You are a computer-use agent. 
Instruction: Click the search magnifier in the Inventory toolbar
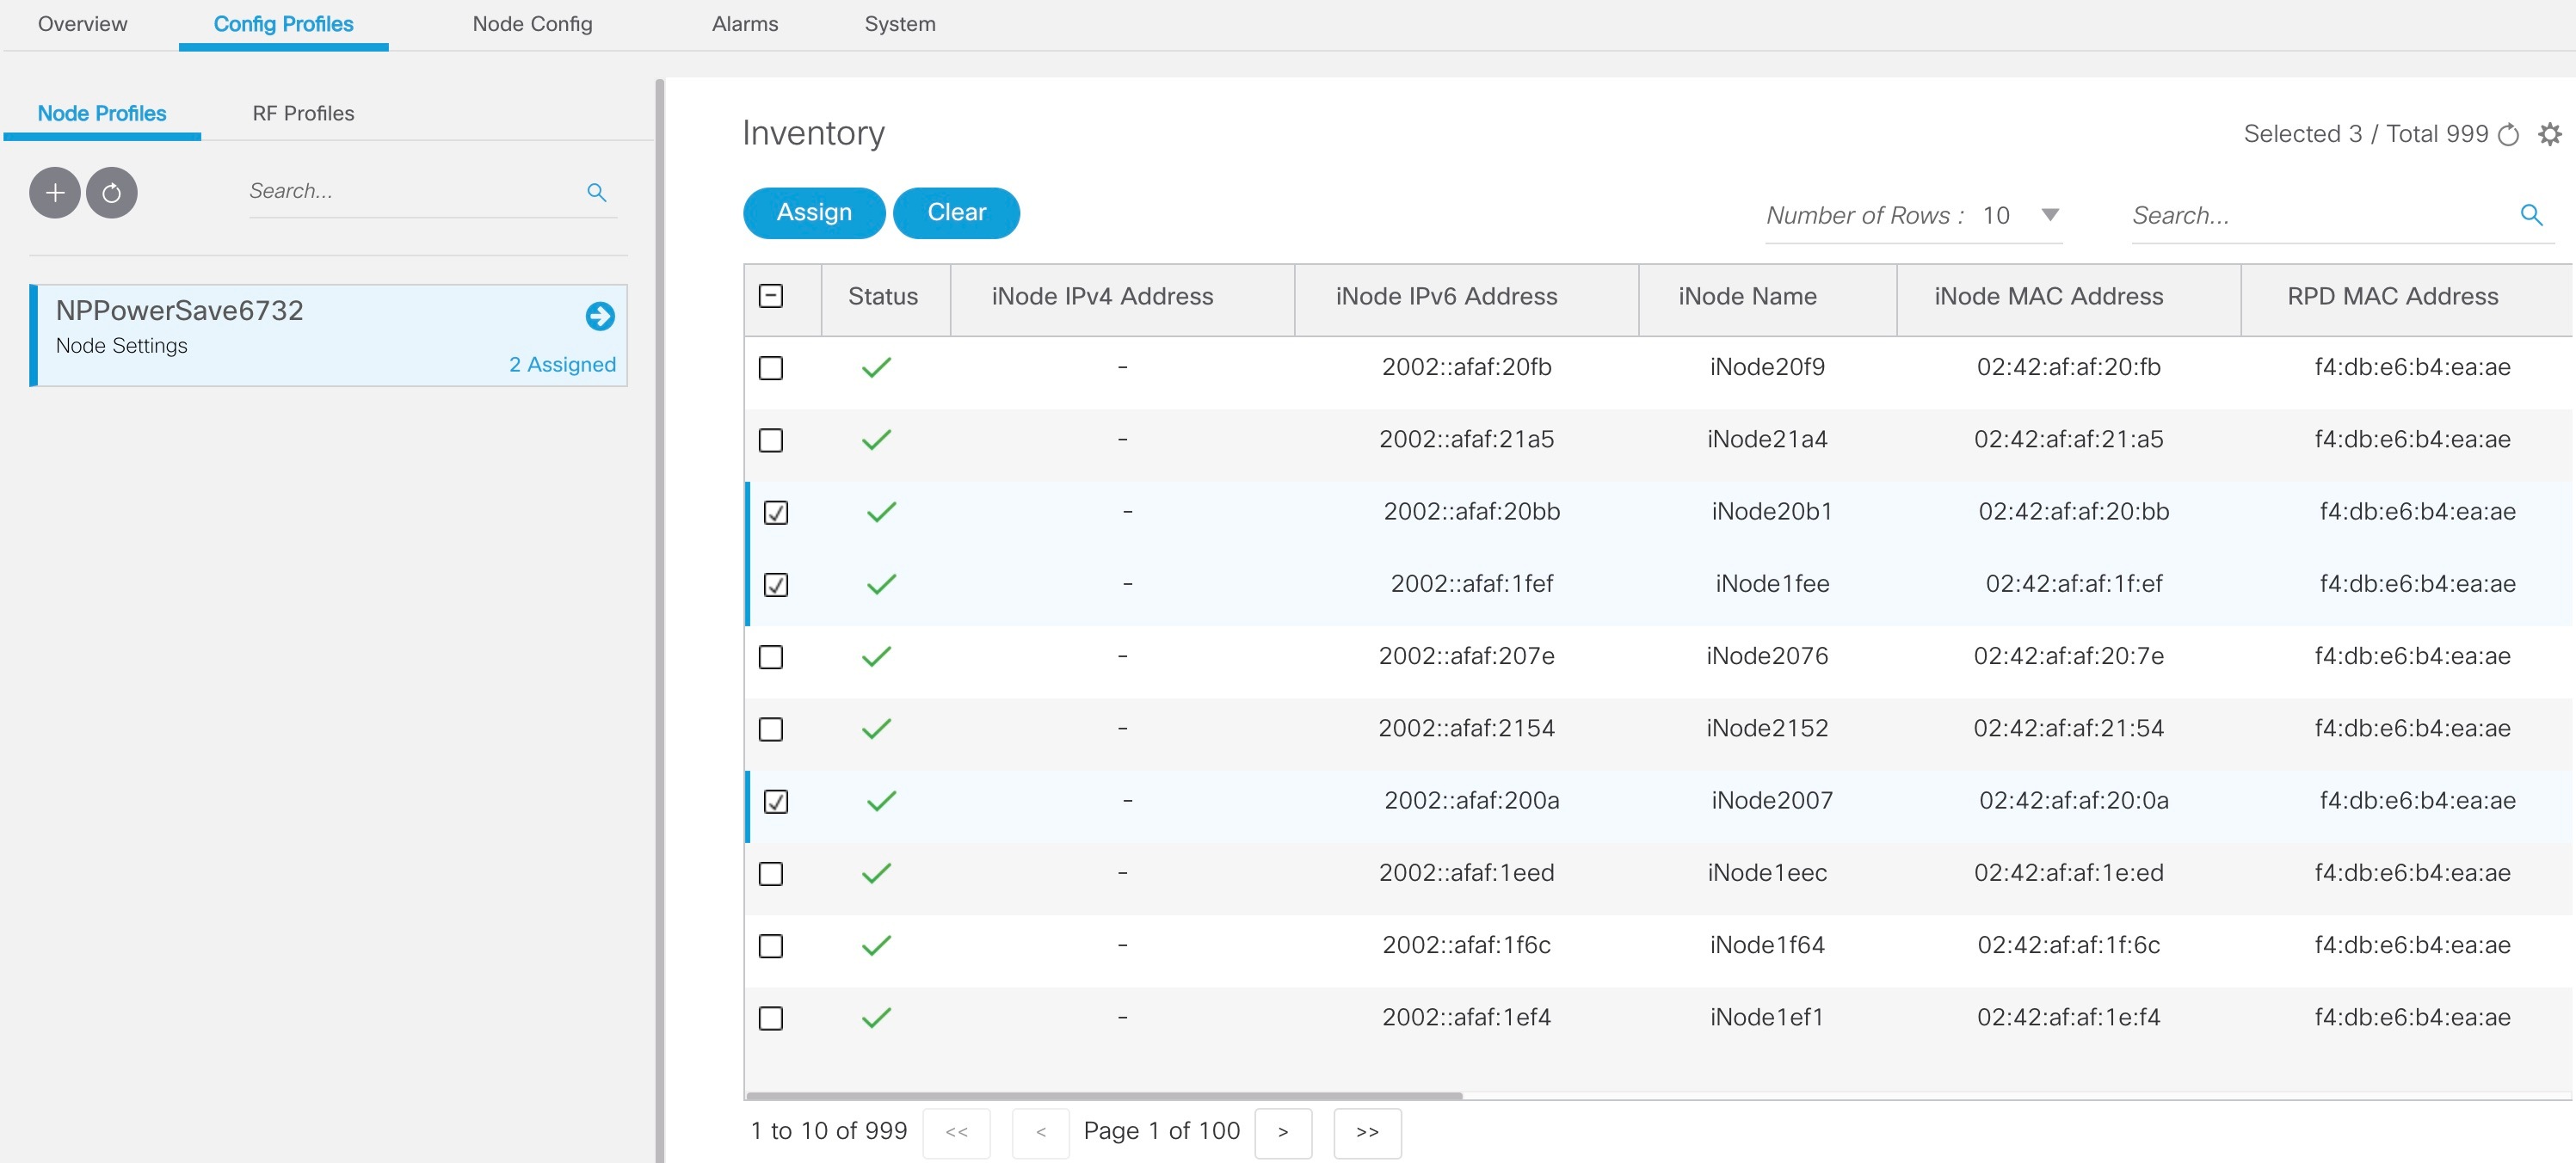(x=2533, y=215)
